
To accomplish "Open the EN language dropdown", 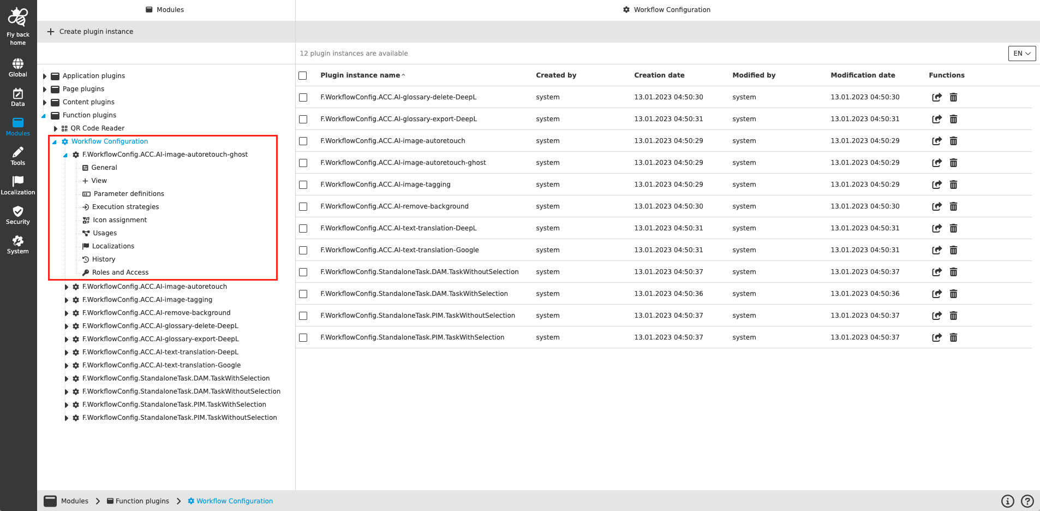I will (1021, 54).
